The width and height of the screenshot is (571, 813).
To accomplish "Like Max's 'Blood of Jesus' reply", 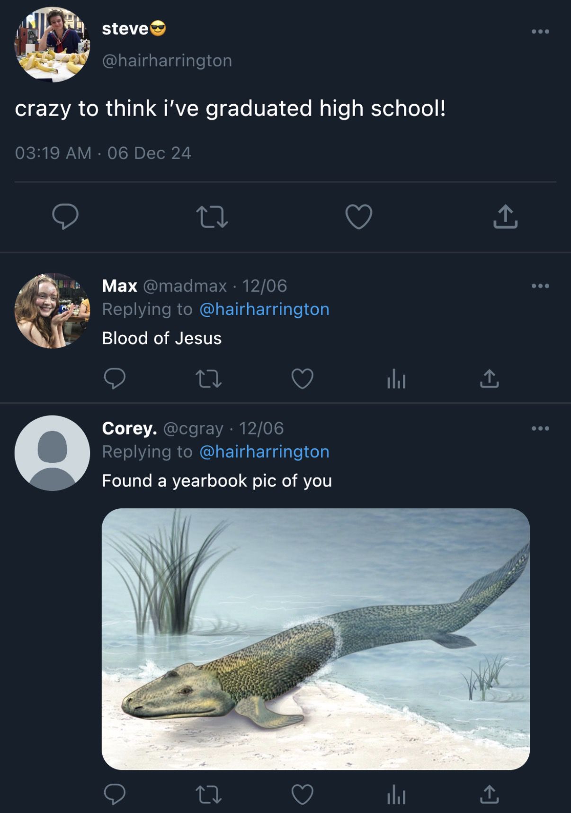I will pyautogui.click(x=302, y=379).
